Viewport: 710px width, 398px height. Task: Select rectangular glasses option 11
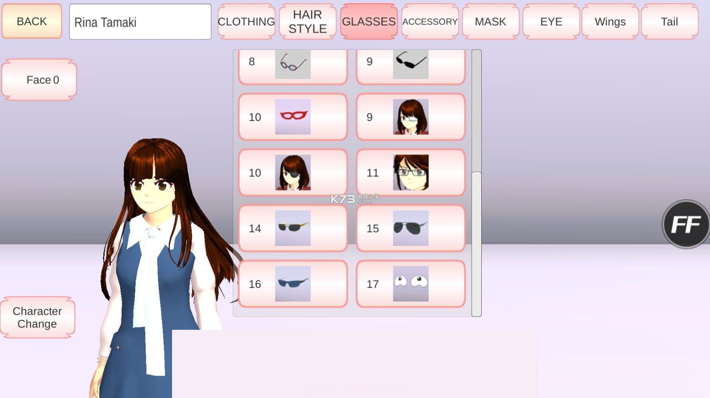coord(411,172)
